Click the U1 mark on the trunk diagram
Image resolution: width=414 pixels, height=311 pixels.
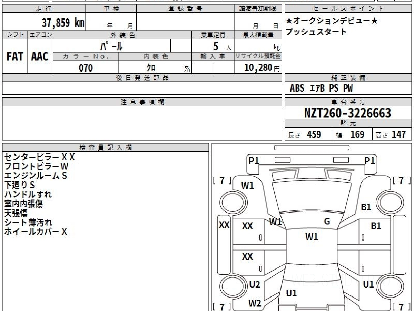click(x=292, y=293)
